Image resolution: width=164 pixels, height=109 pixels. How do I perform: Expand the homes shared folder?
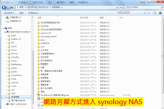[7, 54]
